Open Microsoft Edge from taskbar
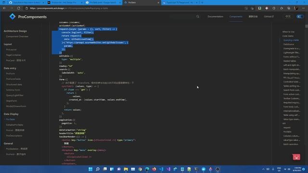 pyautogui.click(x=147, y=169)
